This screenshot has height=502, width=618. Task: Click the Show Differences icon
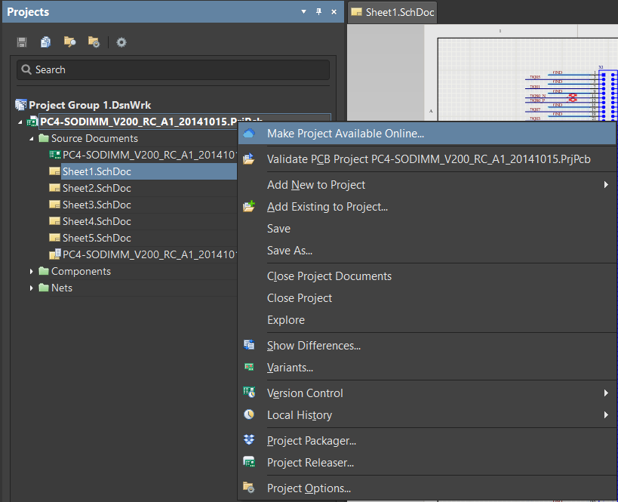click(x=249, y=345)
